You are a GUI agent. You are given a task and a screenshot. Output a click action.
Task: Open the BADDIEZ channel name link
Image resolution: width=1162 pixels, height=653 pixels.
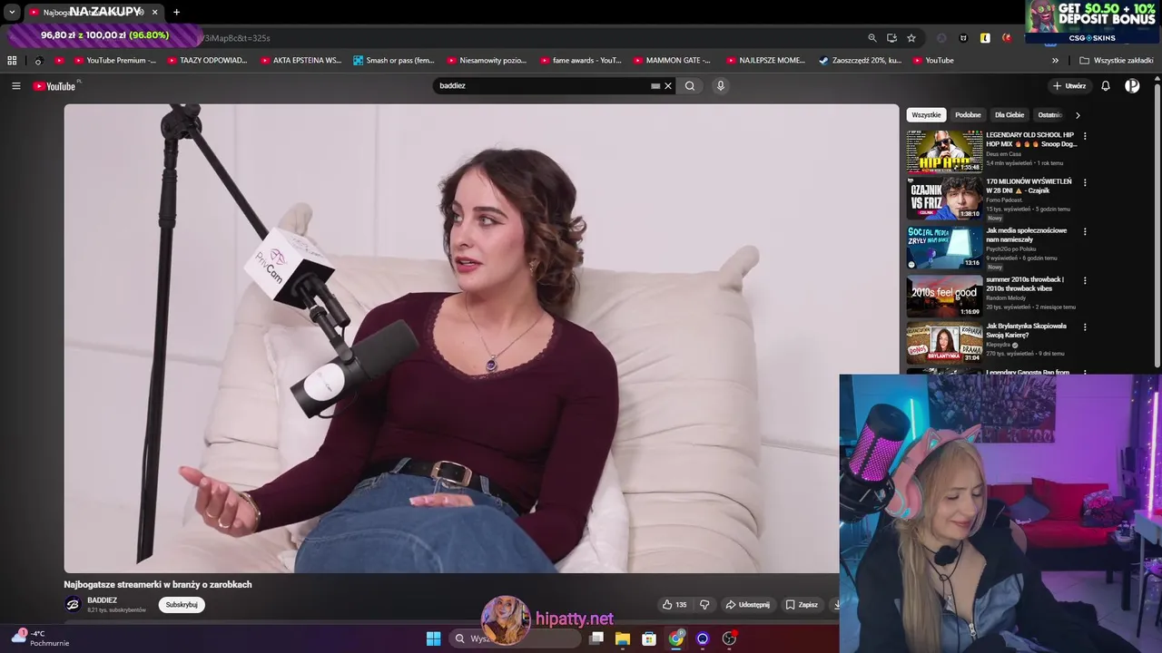[102, 600]
